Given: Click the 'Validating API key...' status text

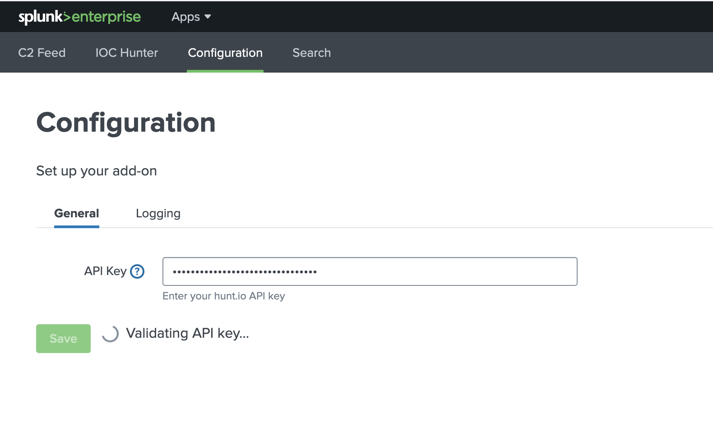Looking at the screenshot, I should click(187, 333).
